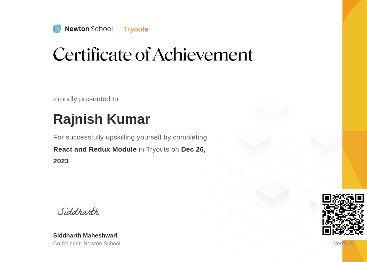367x262 pixels.
Task: Click the Tryouts header tab
Action: (136, 29)
